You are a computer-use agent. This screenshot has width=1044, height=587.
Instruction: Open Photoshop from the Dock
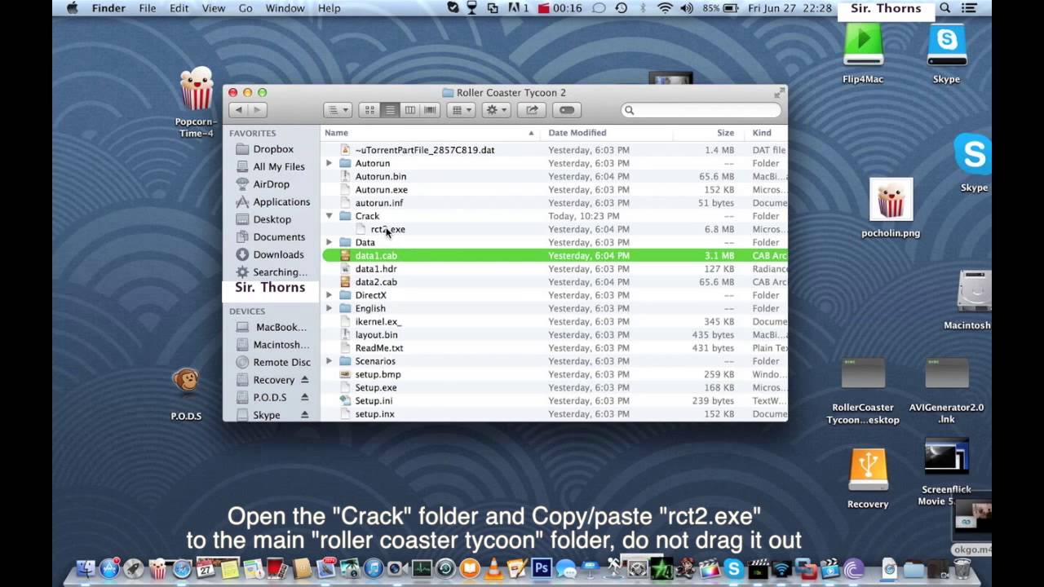click(542, 568)
